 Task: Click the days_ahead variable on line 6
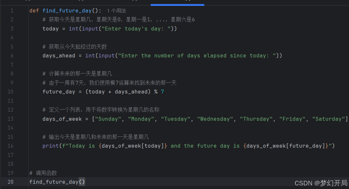59,55
